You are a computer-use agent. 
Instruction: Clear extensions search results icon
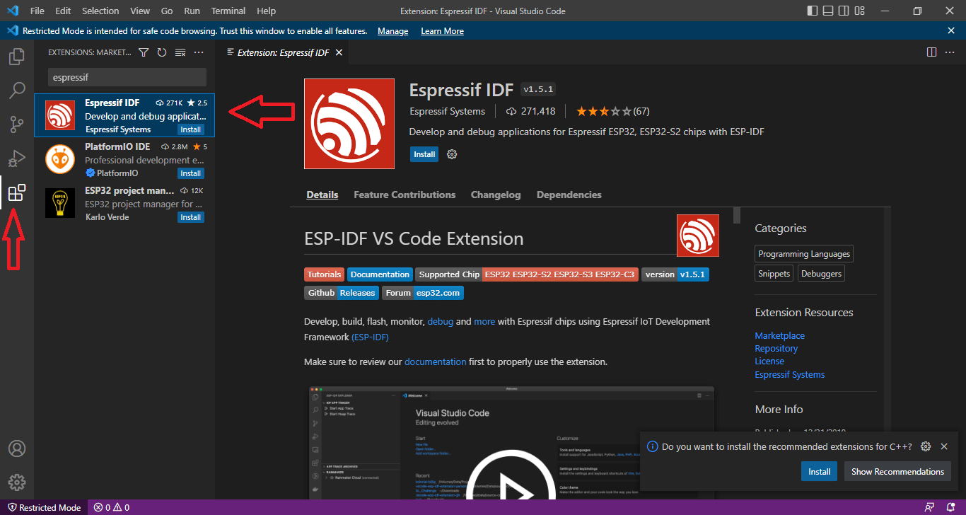coord(180,52)
